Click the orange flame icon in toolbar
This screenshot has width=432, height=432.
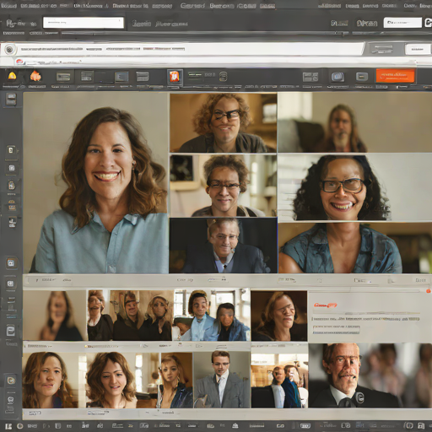[35, 76]
